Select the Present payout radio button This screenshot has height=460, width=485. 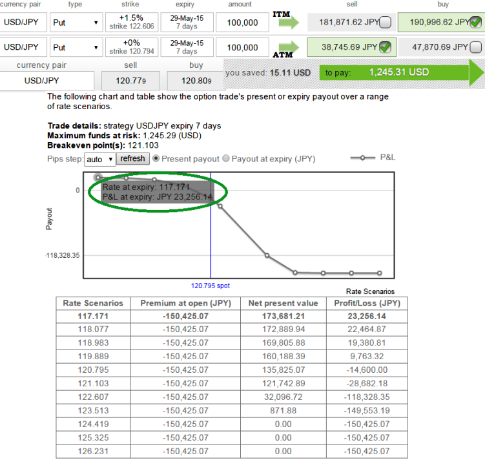point(156,158)
